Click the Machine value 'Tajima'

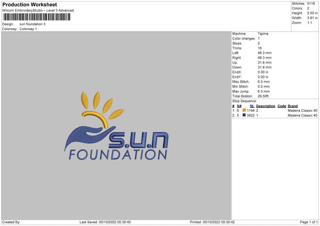pyautogui.click(x=263, y=34)
